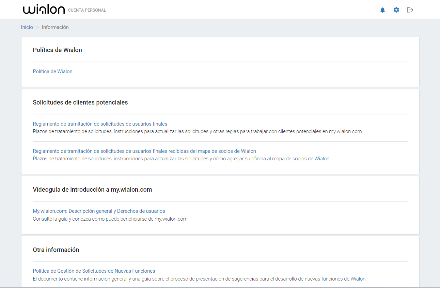Open Política de Gestión de Solicitudes de Nuevas Funciones
Screen dimensions: 440x288
(94, 271)
